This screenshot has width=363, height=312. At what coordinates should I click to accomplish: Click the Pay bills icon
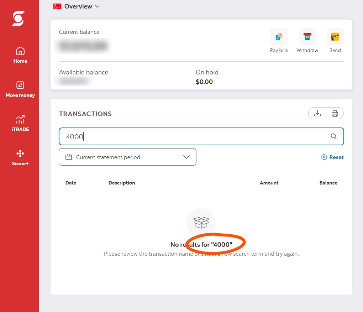point(279,37)
